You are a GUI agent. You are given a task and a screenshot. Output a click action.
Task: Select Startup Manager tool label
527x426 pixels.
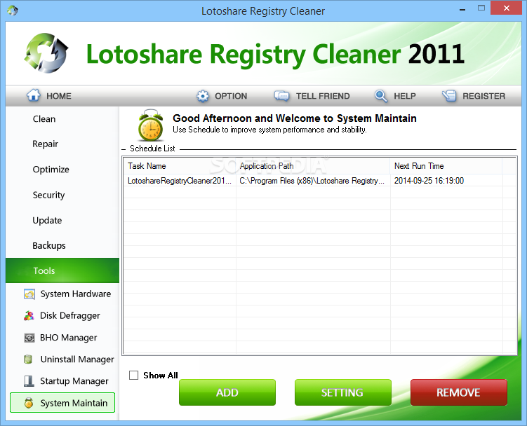74,381
